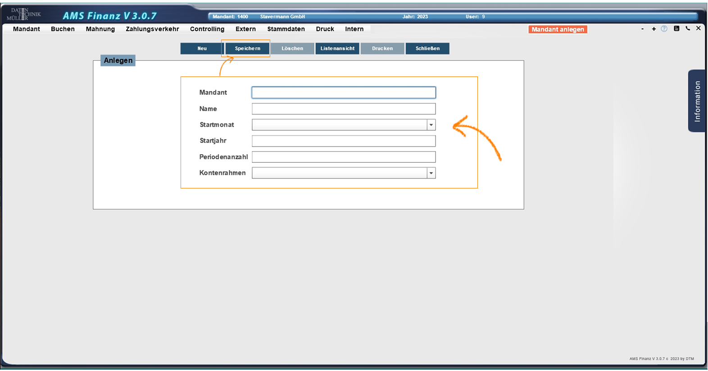The width and height of the screenshot is (708, 371).
Task: Open the Zahlungsverkehr menu
Action: point(152,29)
